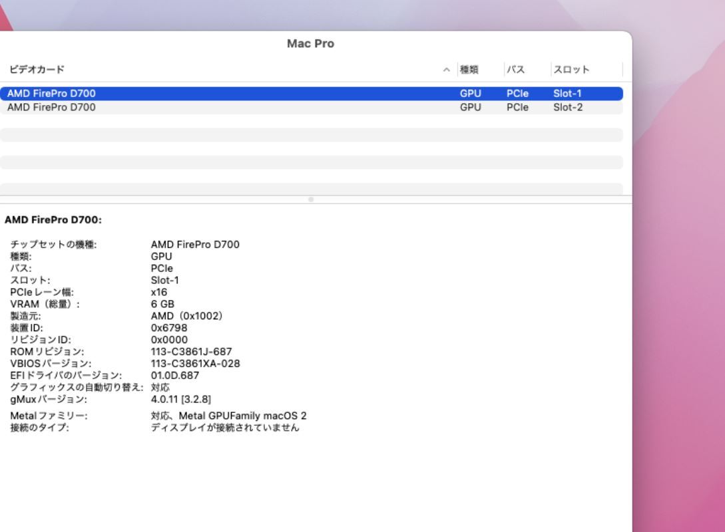Click gMux version value 4.0.11 [3.2.8]
This screenshot has width=725, height=532.
coord(181,399)
